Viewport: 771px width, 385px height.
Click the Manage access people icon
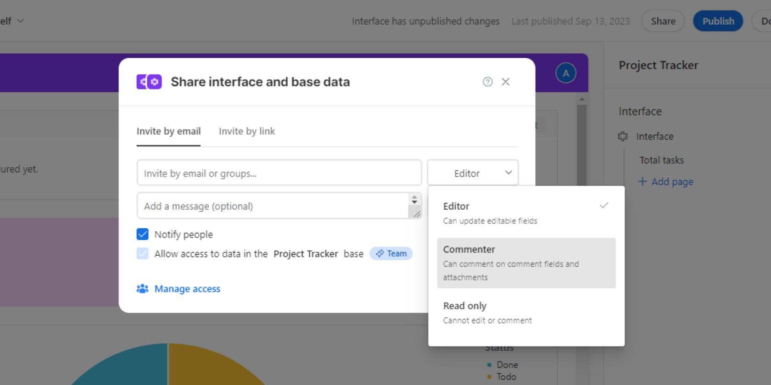142,289
